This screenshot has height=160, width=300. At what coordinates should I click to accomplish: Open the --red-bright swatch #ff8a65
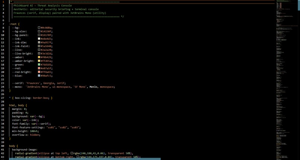39,72
